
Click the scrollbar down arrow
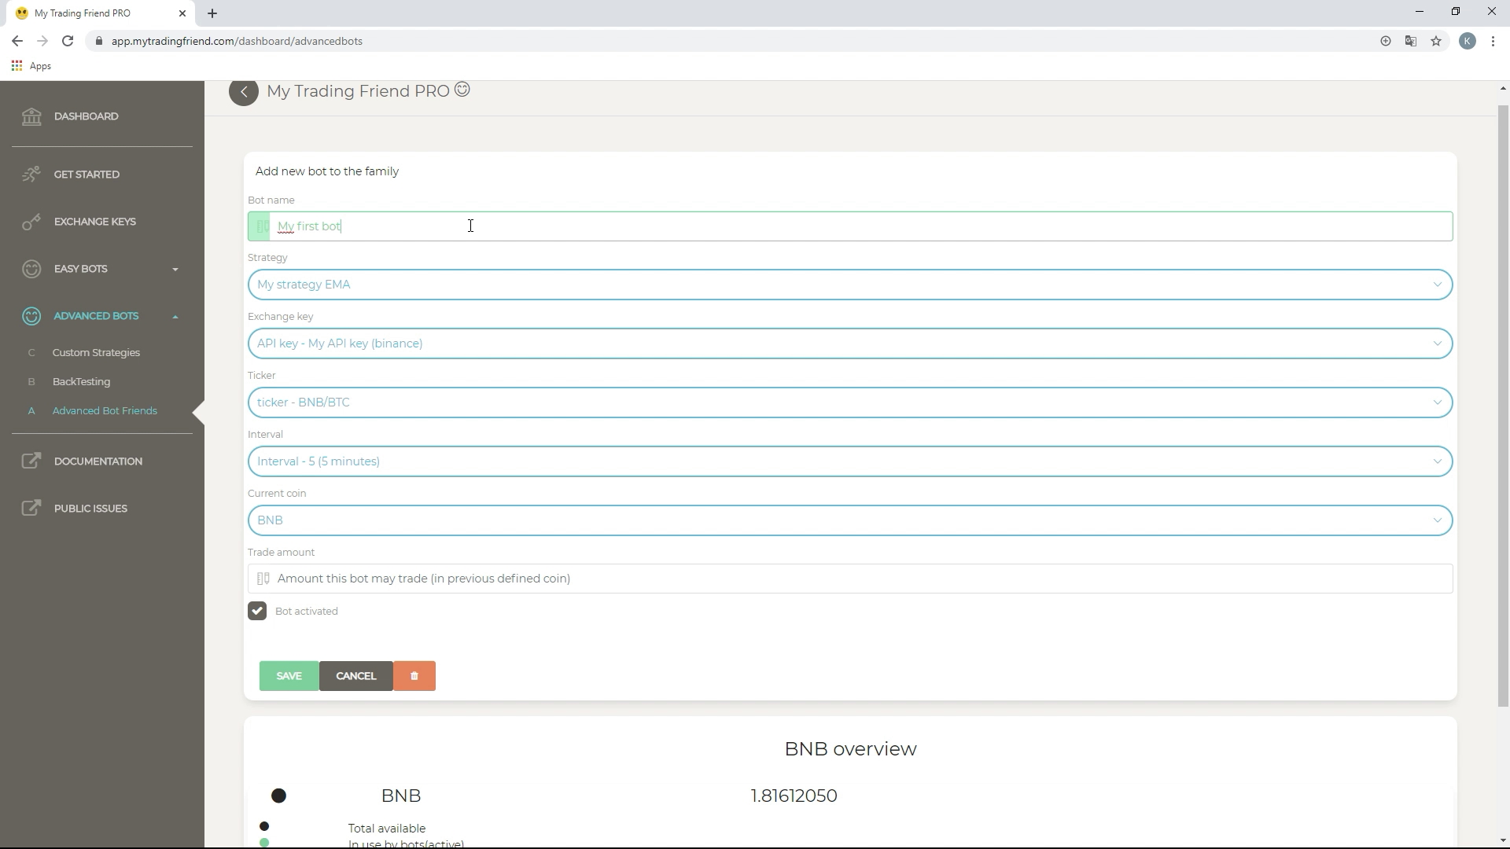tap(1503, 840)
